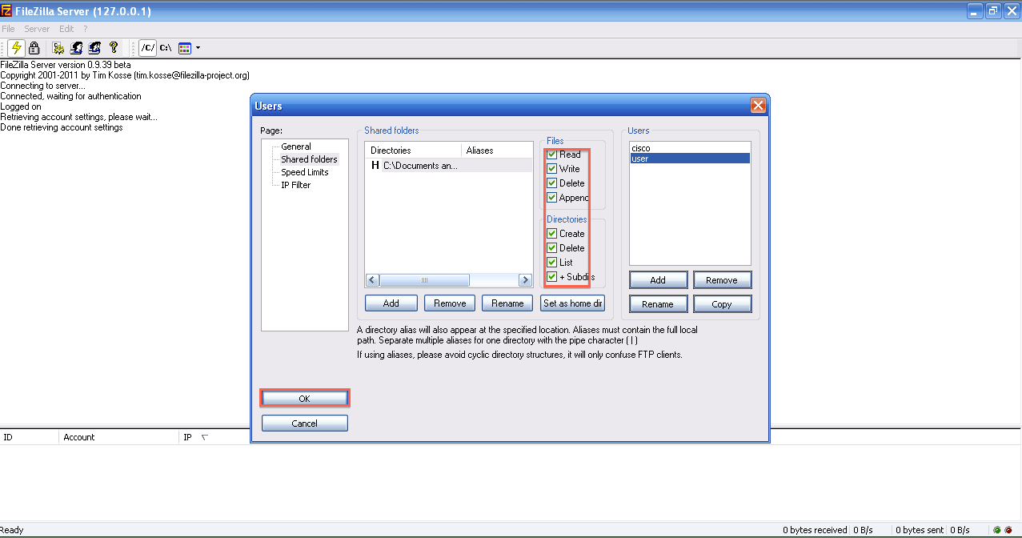Click the ID column header in connections list
The height and width of the screenshot is (538, 1022).
pyautogui.click(x=30, y=437)
